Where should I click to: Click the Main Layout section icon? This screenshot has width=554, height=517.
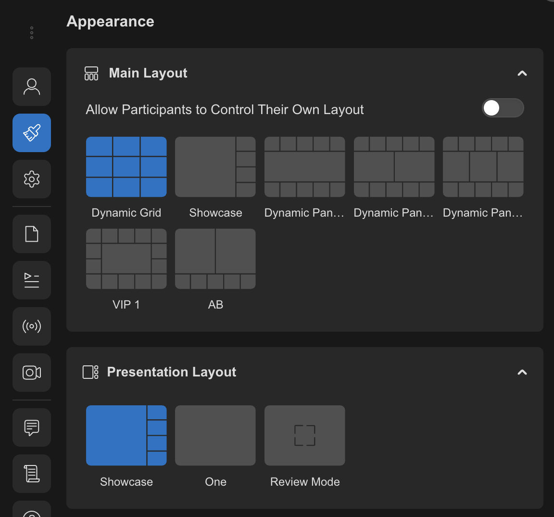91,74
